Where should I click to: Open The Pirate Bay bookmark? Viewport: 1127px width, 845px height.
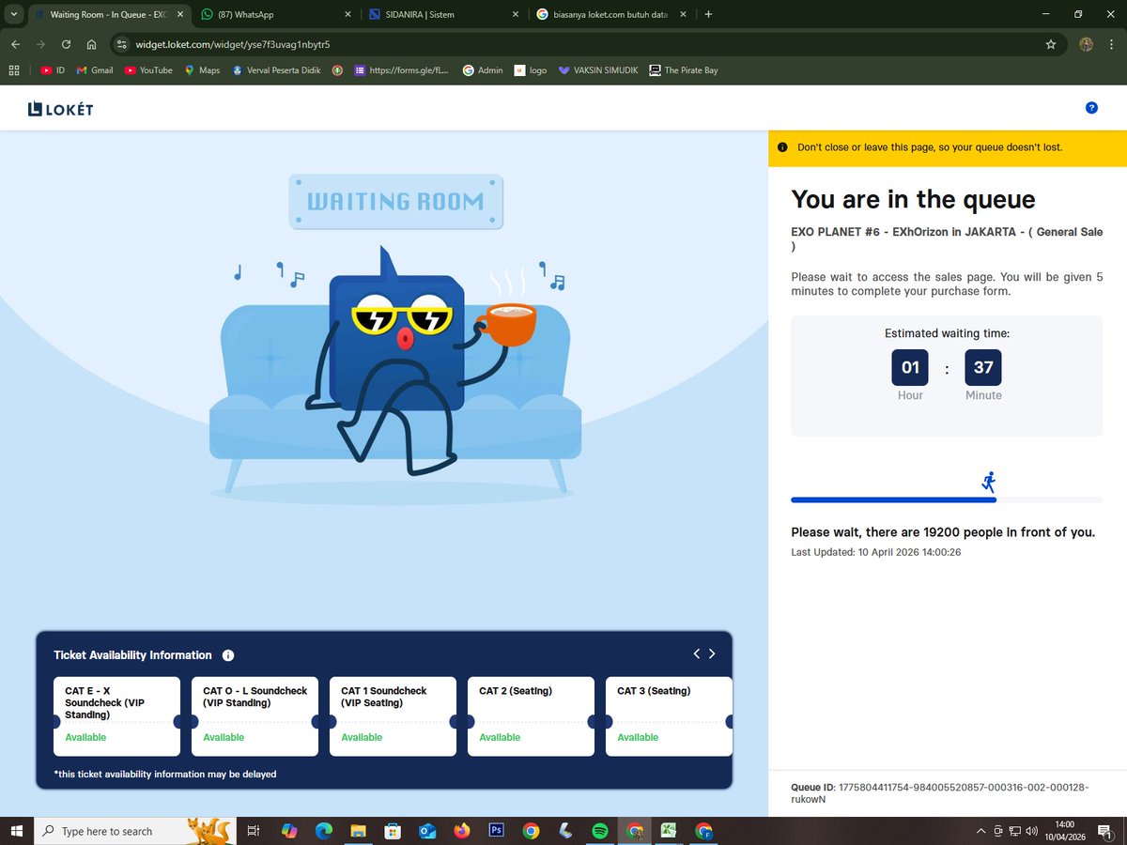(683, 69)
